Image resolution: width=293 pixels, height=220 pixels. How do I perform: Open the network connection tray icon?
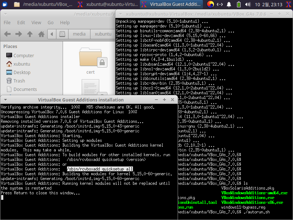point(220,4)
